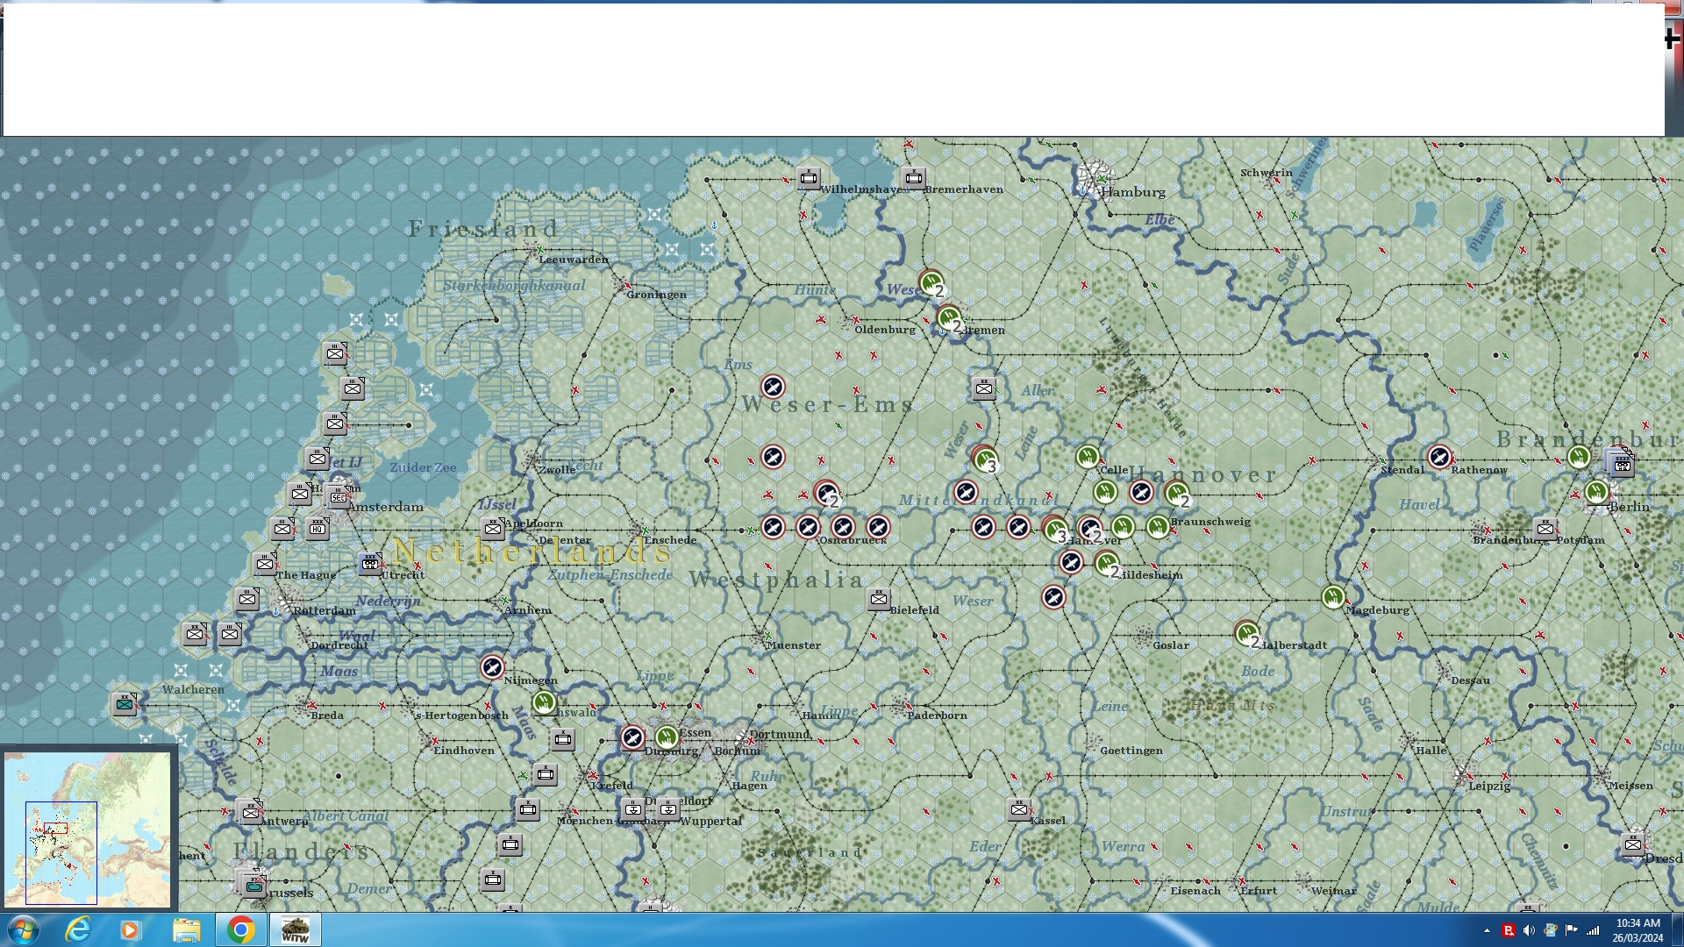Select the infantry counter near Potsdam
The height and width of the screenshot is (947, 1684).
(x=1545, y=528)
